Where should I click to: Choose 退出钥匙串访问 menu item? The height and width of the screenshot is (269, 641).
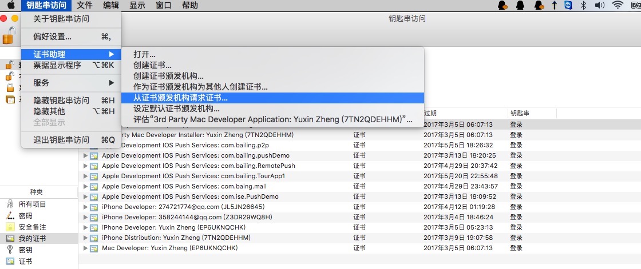(x=71, y=139)
